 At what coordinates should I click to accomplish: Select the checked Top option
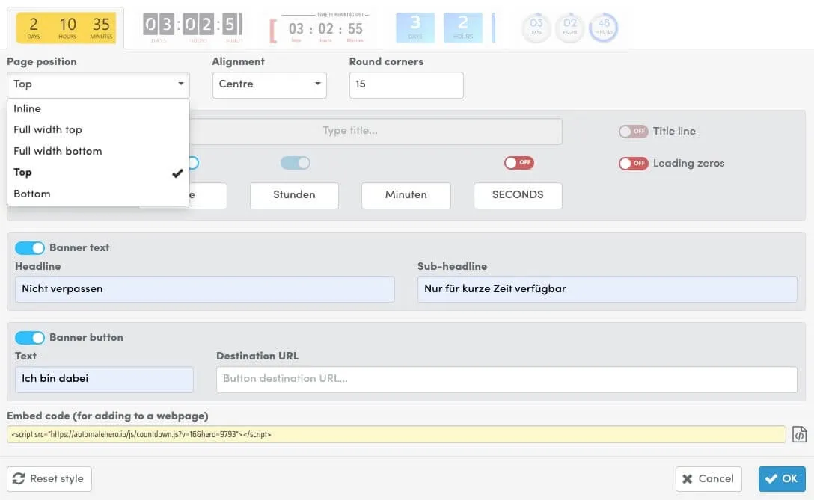click(98, 172)
